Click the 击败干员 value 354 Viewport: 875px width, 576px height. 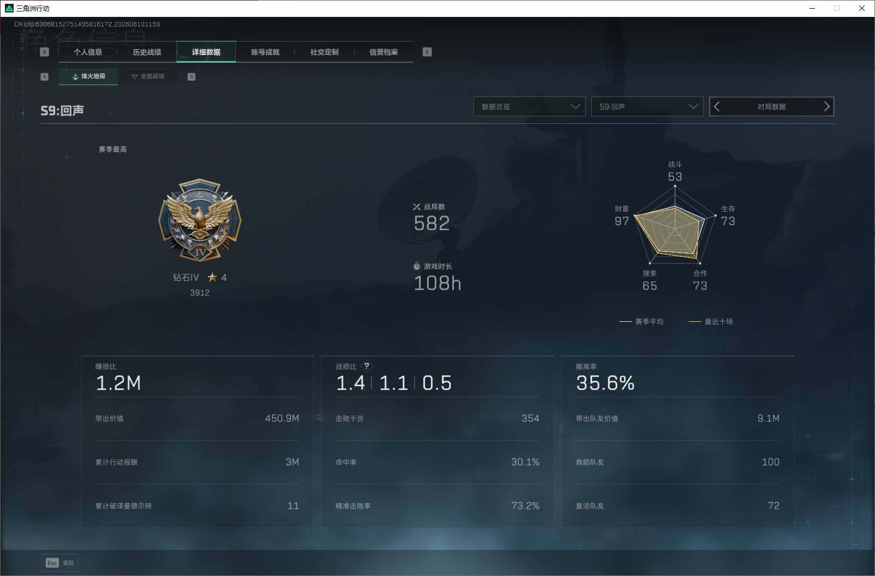(x=530, y=418)
